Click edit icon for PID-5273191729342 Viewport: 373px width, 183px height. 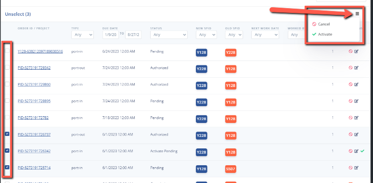click(356, 68)
